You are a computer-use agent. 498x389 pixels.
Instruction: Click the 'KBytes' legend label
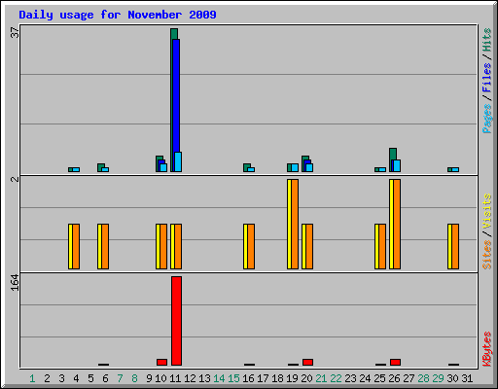486,349
